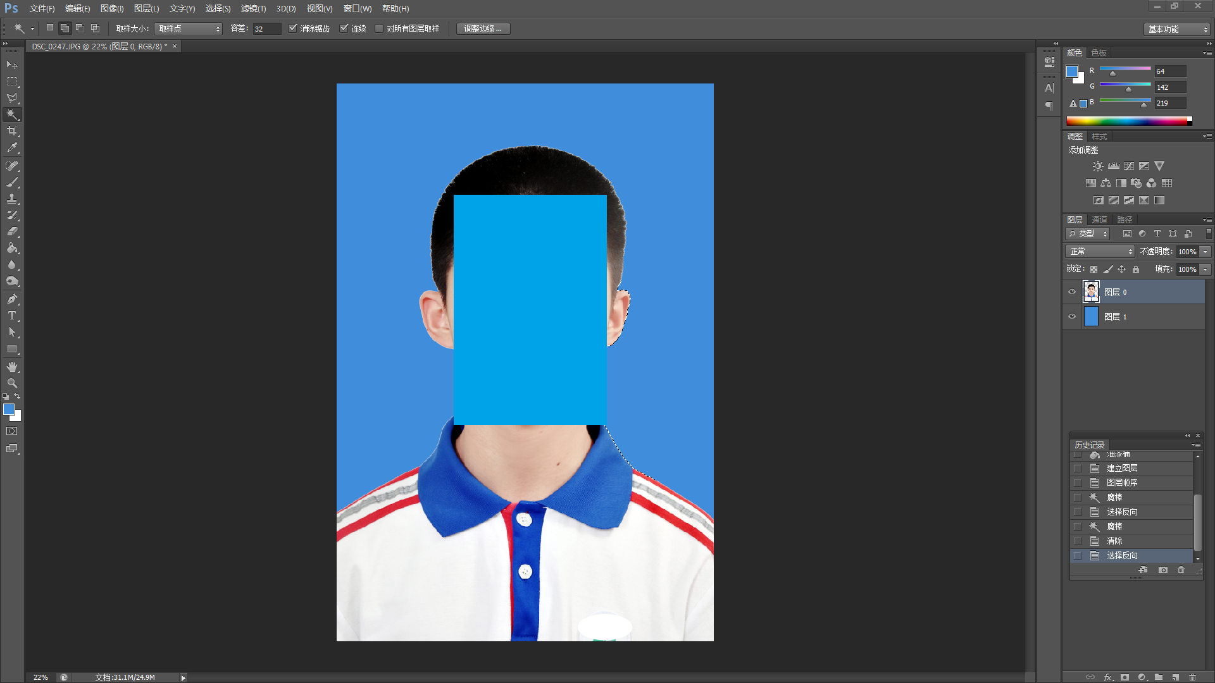Image resolution: width=1215 pixels, height=683 pixels.
Task: Select the Magic Wand tool
Action: (12, 114)
